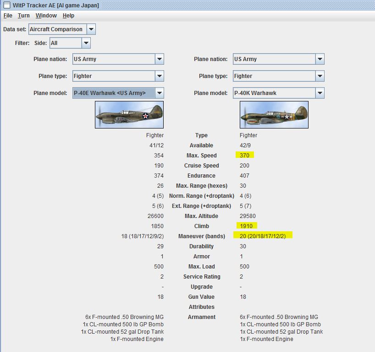This screenshot has width=375, height=352.
Task: Click the P-40E max speed value 354
Action: tap(159, 156)
